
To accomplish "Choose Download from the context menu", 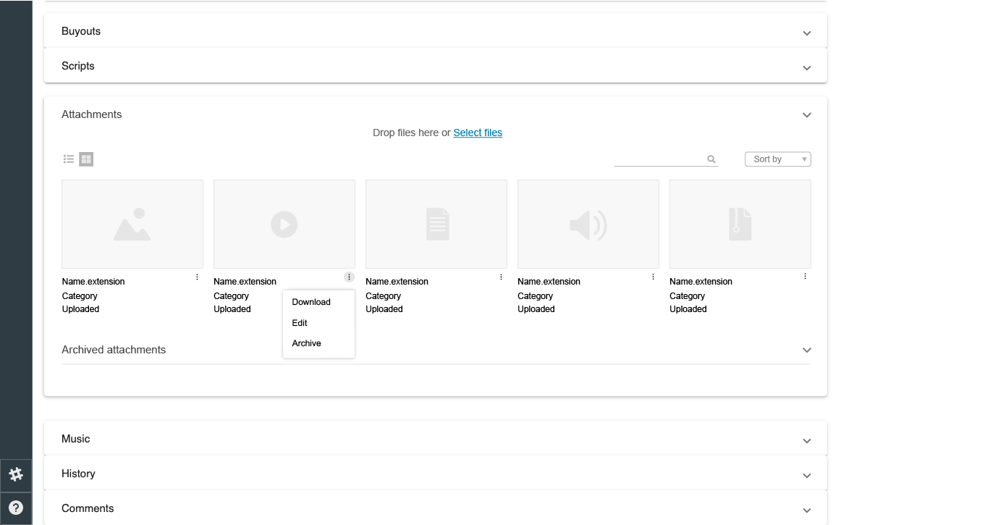I will pyautogui.click(x=310, y=302).
